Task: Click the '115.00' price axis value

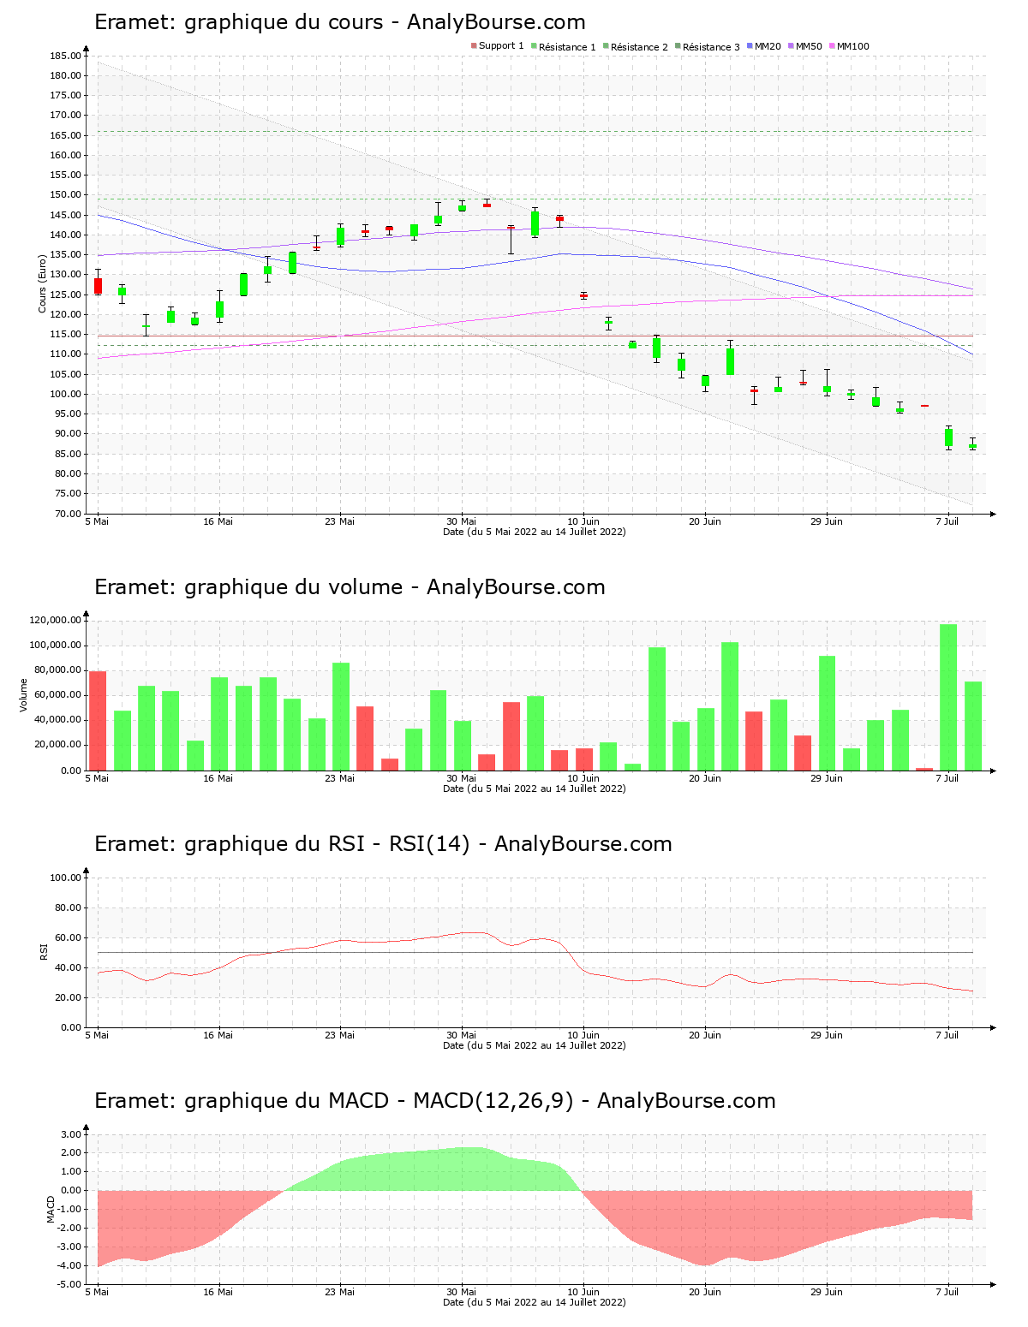Action: pyautogui.click(x=66, y=334)
